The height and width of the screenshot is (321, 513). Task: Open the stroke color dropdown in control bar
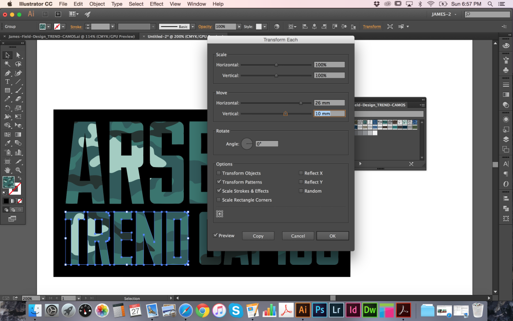click(x=63, y=27)
